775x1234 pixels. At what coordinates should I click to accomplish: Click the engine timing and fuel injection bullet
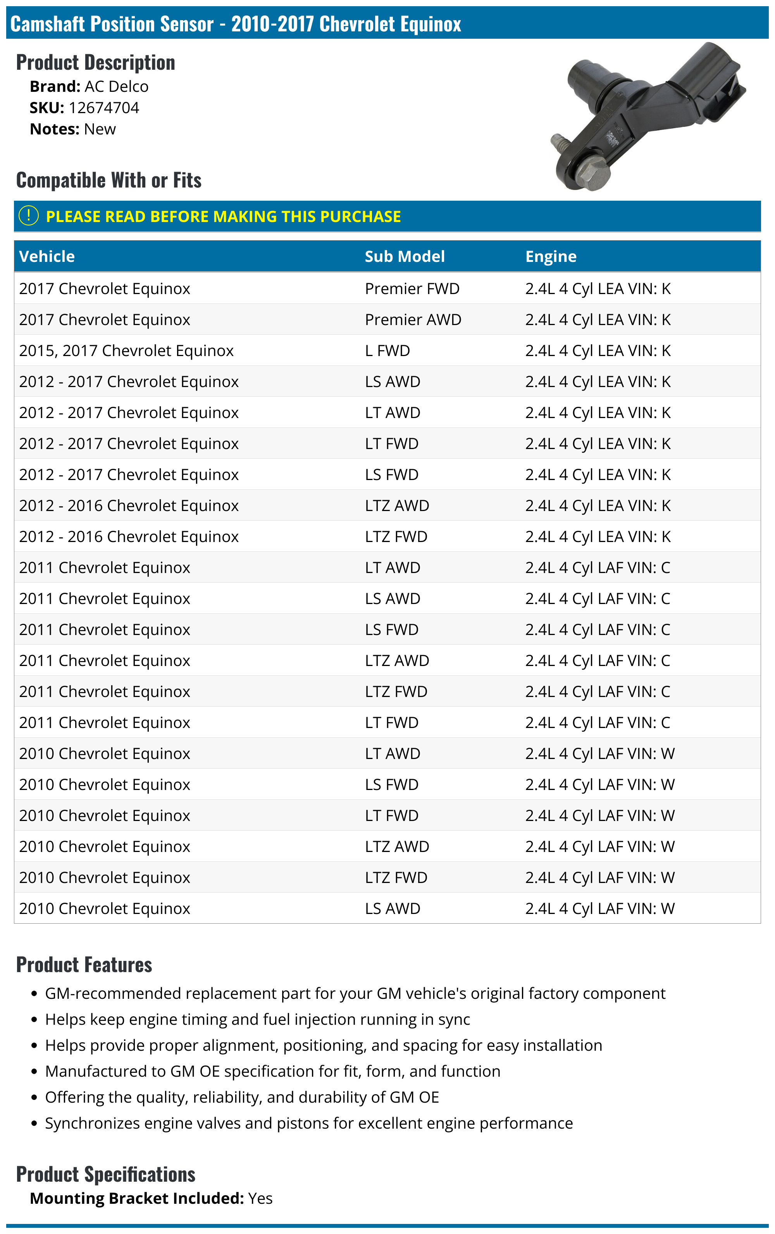[x=257, y=1019]
